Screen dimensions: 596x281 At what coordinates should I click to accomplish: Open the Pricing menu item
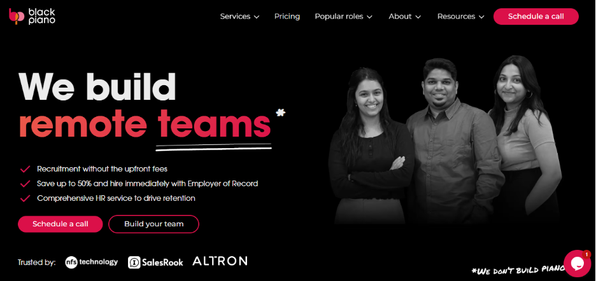(x=287, y=17)
